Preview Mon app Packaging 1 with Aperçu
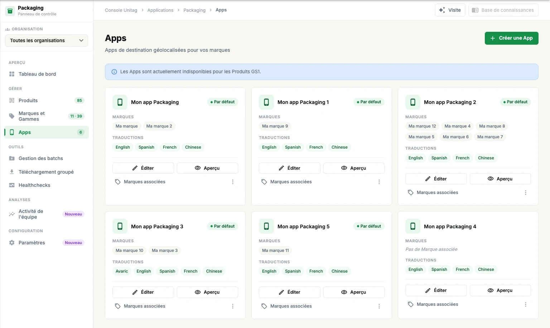 (x=354, y=168)
